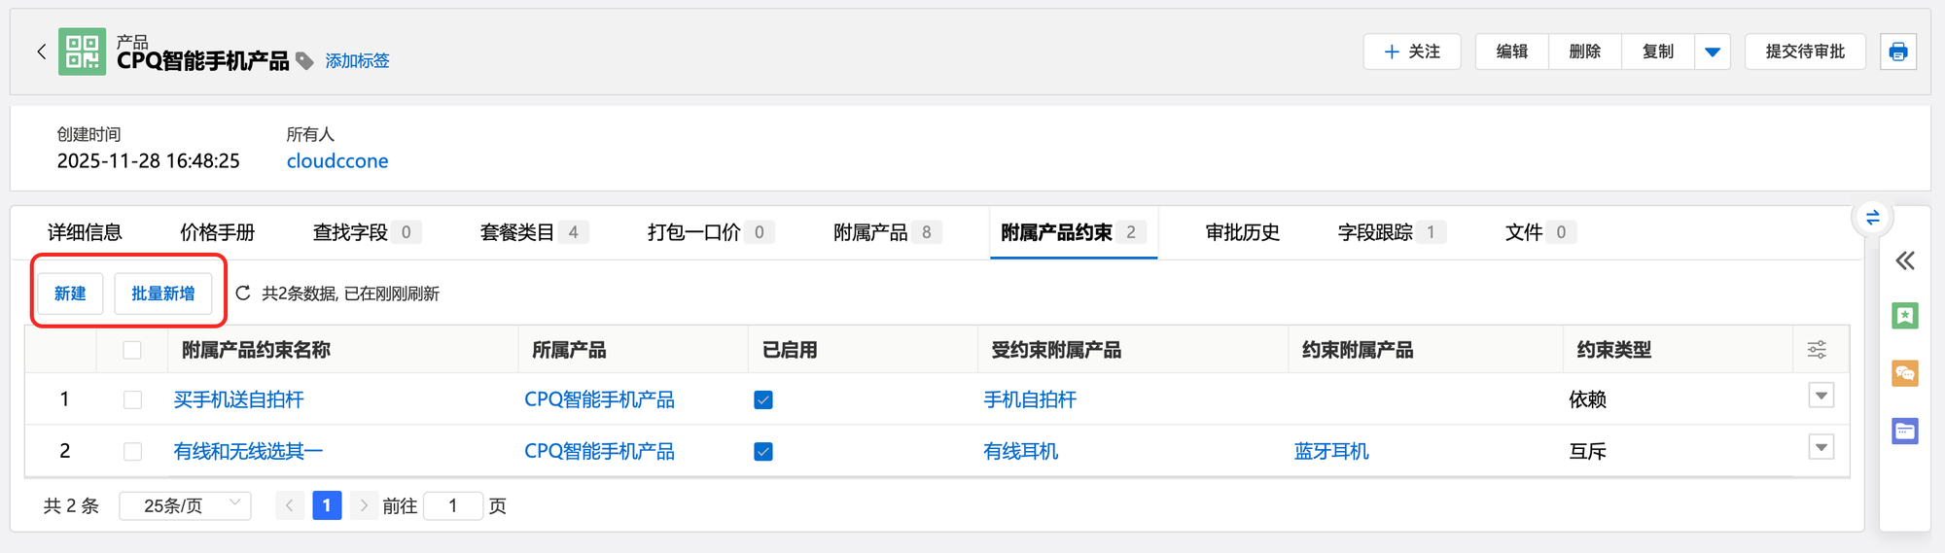This screenshot has height=553, width=1945.
Task: Uncheck 已启用 for 有线和无线选其一
Action: click(763, 451)
